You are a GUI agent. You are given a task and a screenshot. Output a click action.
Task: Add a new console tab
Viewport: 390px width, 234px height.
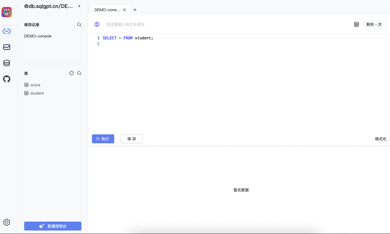[x=135, y=10]
